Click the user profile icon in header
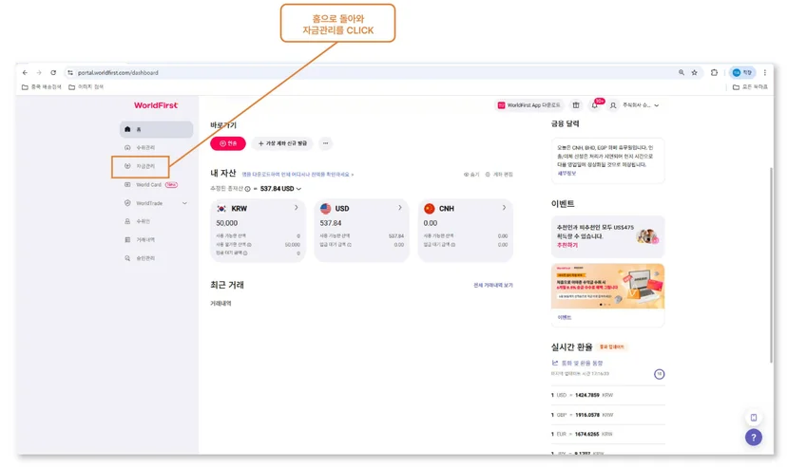The width and height of the screenshot is (787, 468). (613, 105)
